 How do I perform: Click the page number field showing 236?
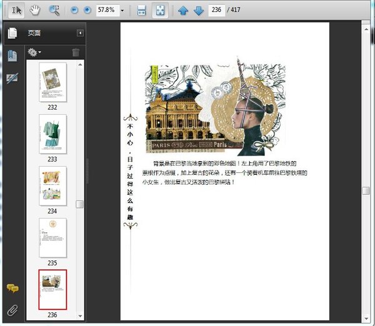[217, 11]
